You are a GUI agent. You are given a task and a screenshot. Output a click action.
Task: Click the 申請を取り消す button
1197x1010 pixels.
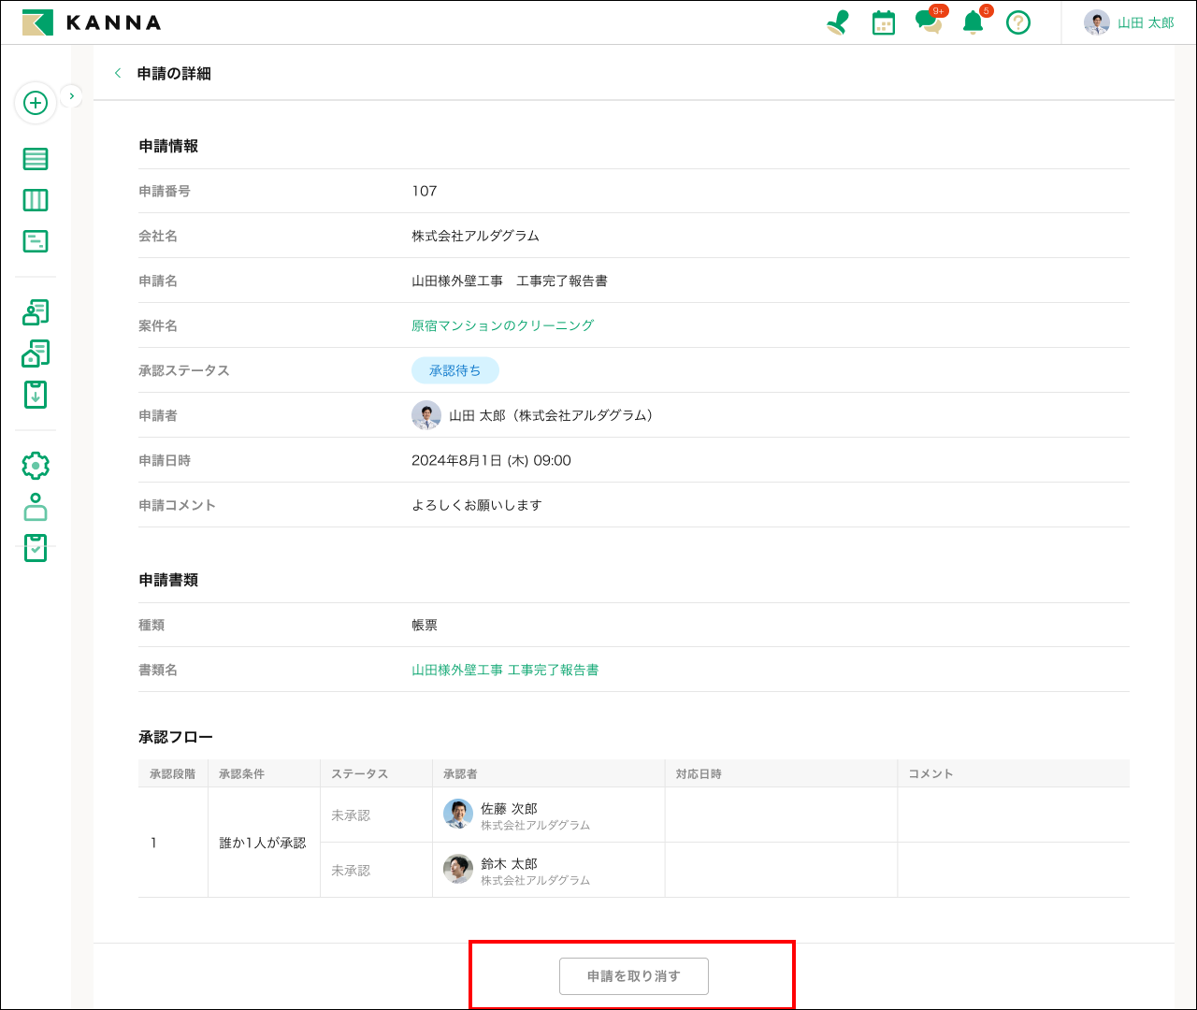point(633,976)
